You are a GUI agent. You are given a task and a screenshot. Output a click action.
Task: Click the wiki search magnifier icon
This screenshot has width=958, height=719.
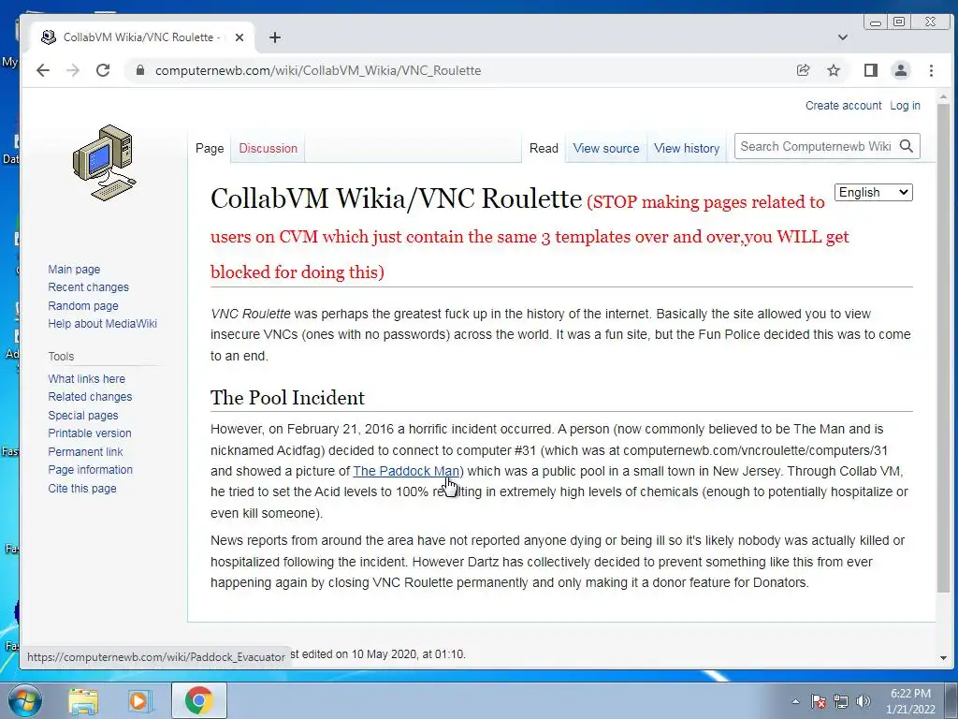click(907, 146)
